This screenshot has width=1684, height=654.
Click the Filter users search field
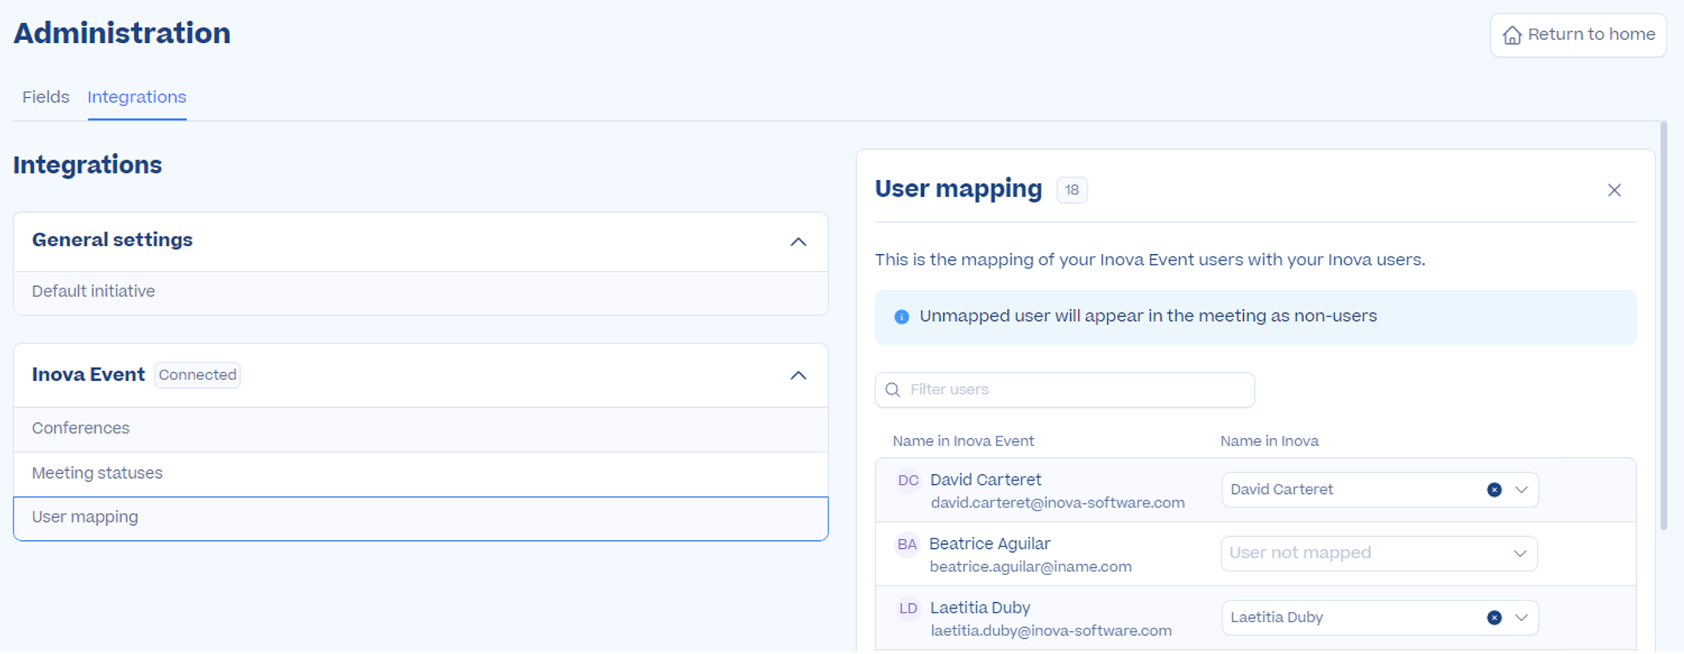pyautogui.click(x=1064, y=390)
